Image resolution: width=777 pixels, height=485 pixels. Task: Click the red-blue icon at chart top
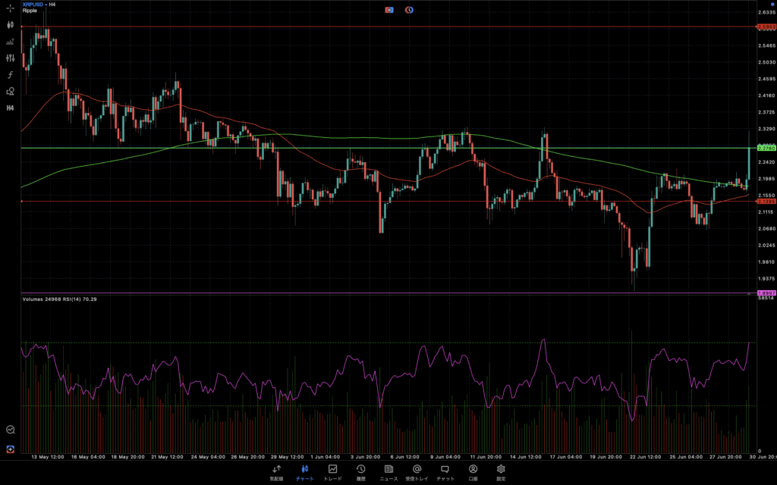389,10
